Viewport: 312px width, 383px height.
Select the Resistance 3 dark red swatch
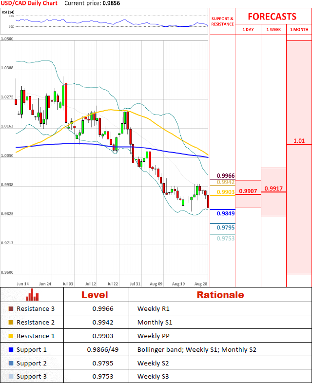[x=11, y=309]
